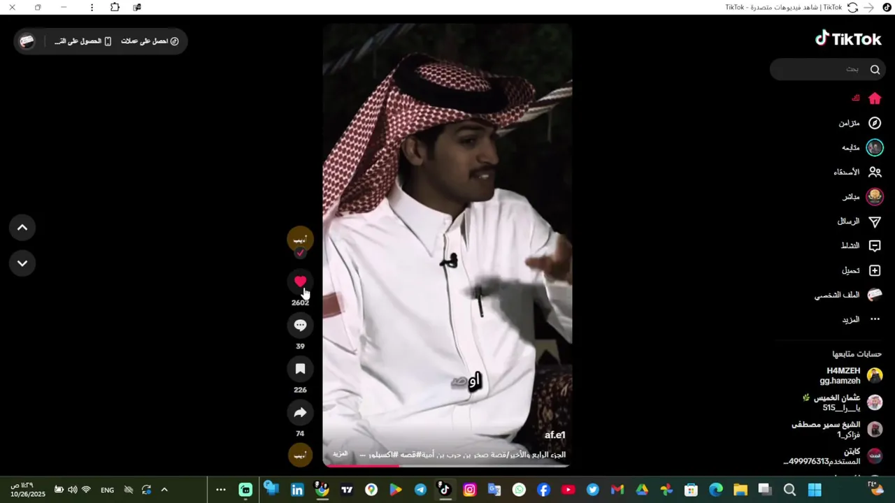Open the Following menu item
895x503 pixels.
[863, 147]
